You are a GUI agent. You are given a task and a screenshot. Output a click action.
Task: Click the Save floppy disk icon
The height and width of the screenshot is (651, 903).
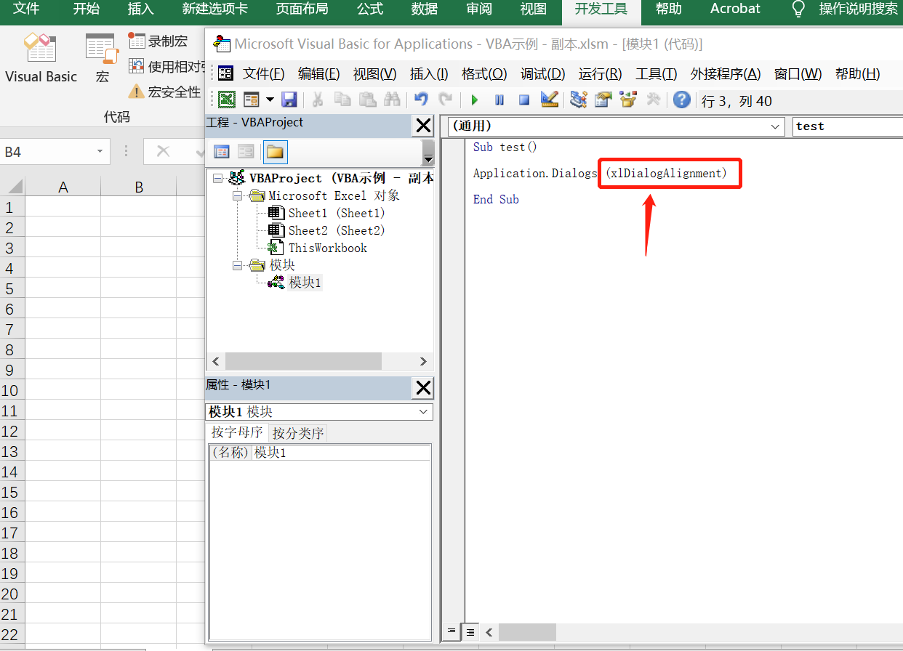tap(289, 100)
